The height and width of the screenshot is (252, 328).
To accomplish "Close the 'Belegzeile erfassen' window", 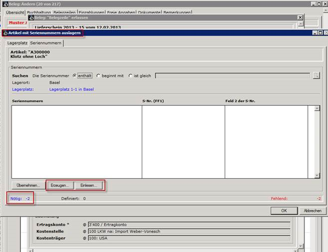I will (300, 17).
